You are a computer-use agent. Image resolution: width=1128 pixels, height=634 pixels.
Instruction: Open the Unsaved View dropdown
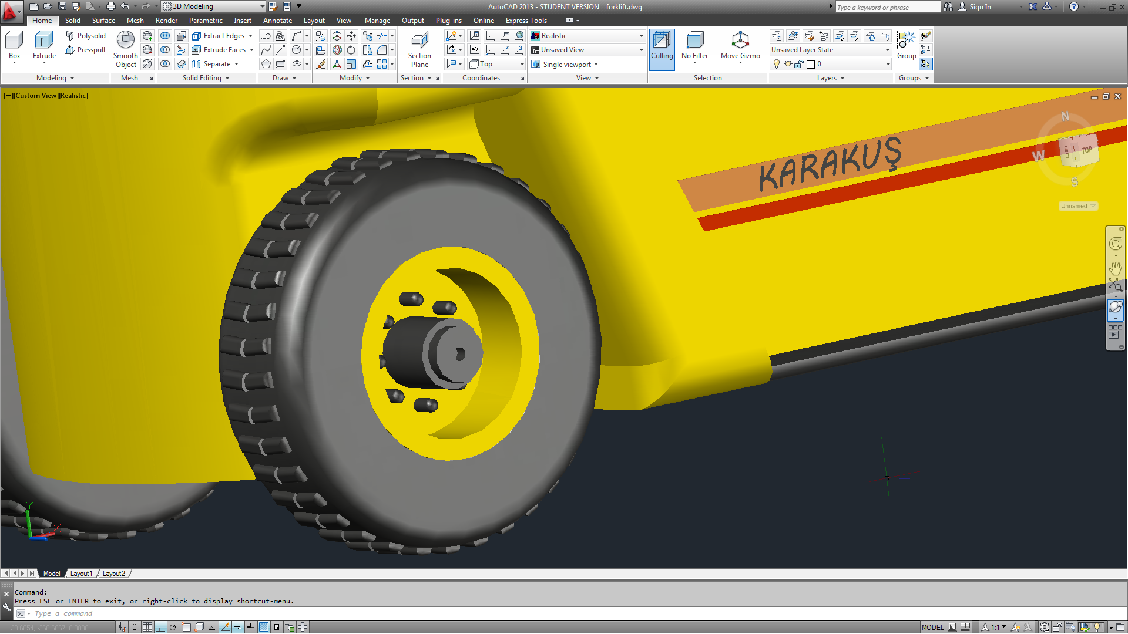587,50
